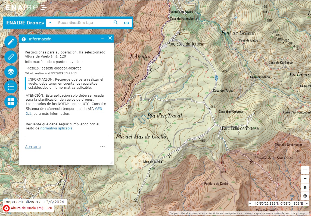Open the map layers panel
This screenshot has width=311, height=216.
[x=11, y=72]
